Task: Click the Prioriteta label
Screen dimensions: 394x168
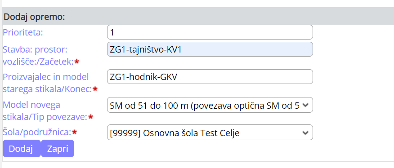Action: coord(23,33)
